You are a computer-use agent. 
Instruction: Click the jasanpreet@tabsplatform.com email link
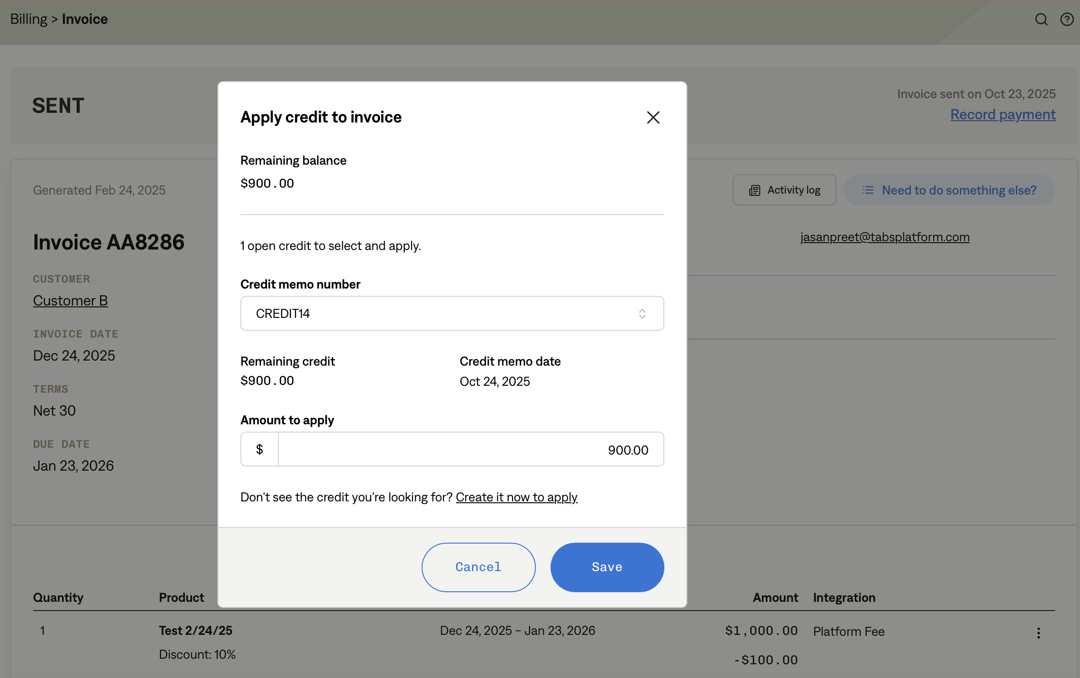click(885, 237)
